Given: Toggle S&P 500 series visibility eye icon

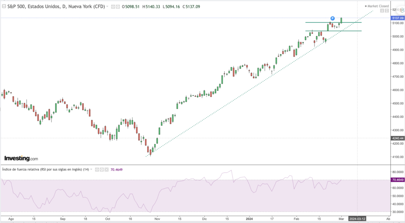Looking at the screenshot, I should click(x=113, y=7).
